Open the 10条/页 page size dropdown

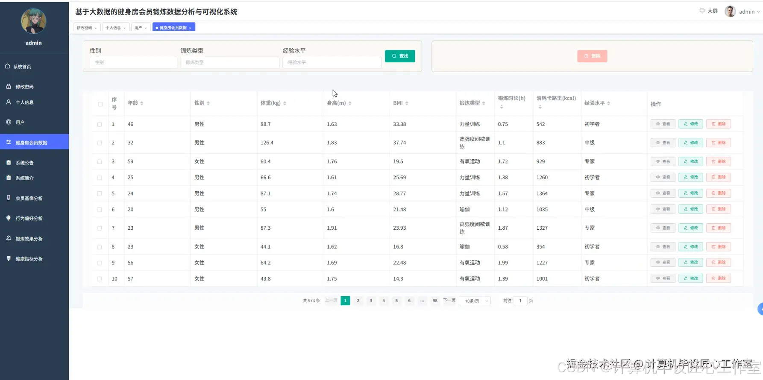(475, 301)
